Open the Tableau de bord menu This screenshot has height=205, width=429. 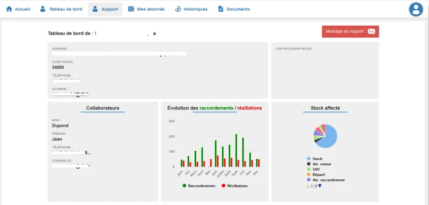click(61, 9)
